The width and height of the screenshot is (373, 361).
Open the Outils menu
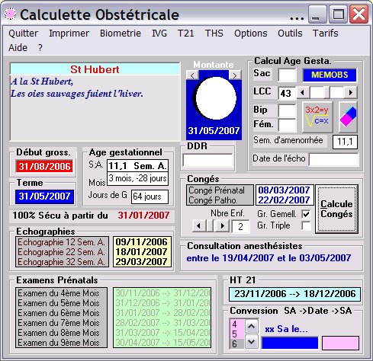point(290,34)
